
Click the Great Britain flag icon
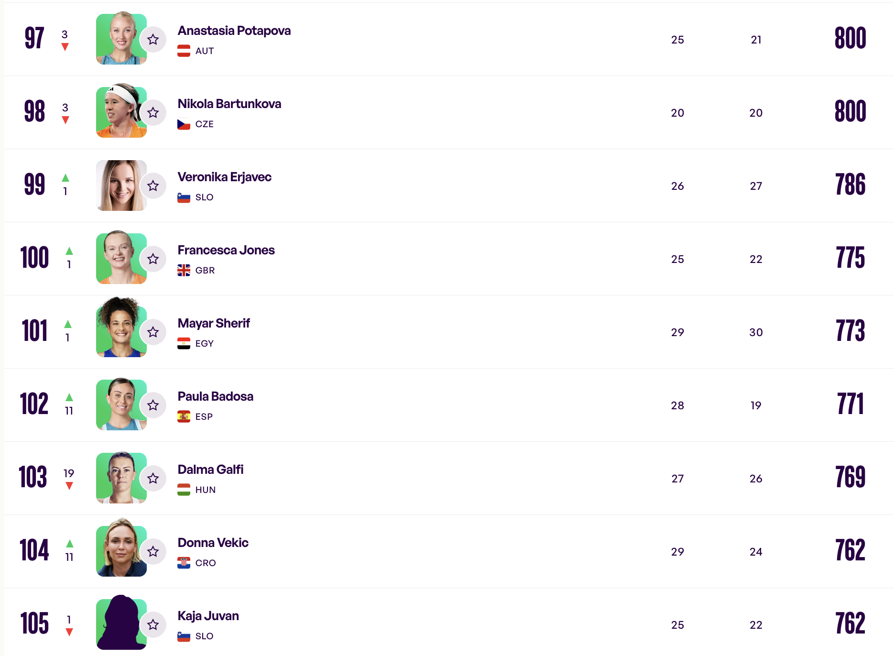click(x=184, y=270)
